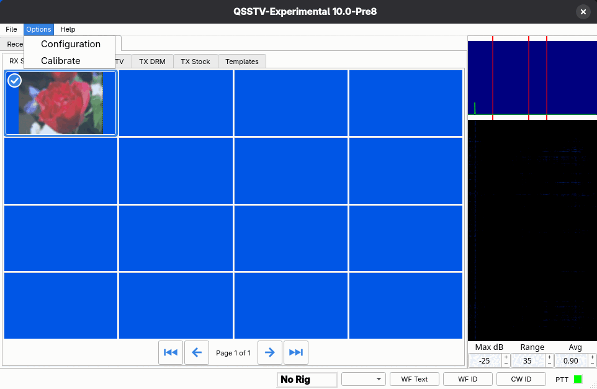The width and height of the screenshot is (597, 389).
Task: Click the CW ID button
Action: tap(521, 379)
